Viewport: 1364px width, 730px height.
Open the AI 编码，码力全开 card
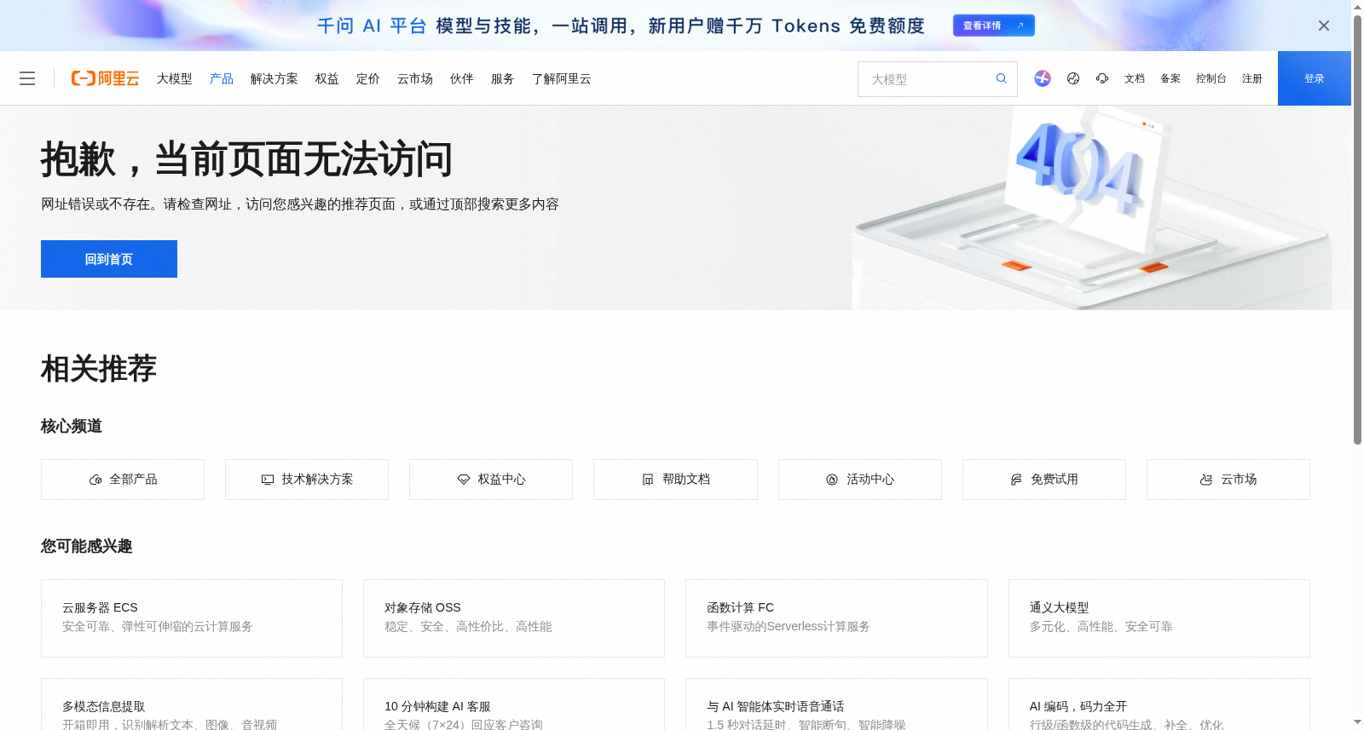click(1159, 704)
